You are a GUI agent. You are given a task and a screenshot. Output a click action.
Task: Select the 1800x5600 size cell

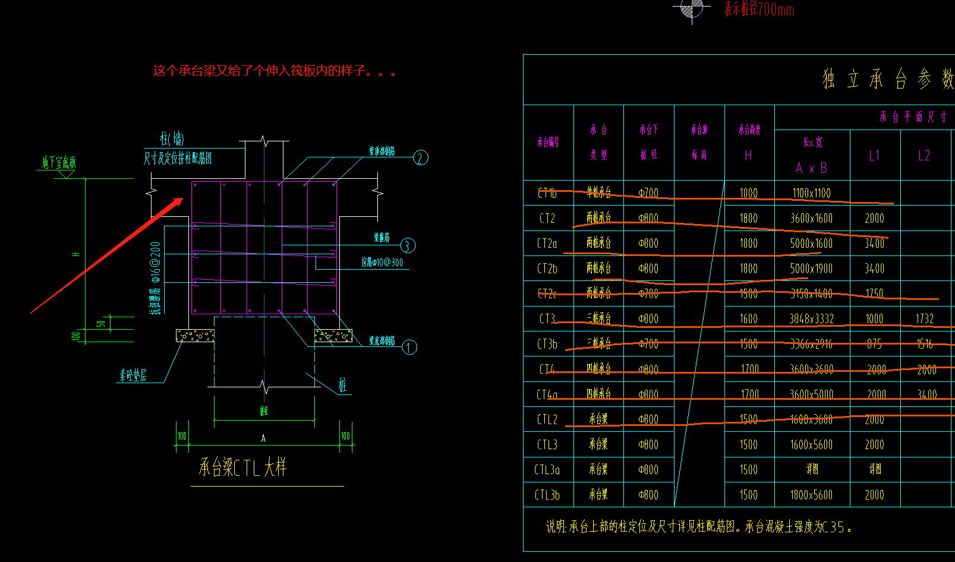coord(812,495)
